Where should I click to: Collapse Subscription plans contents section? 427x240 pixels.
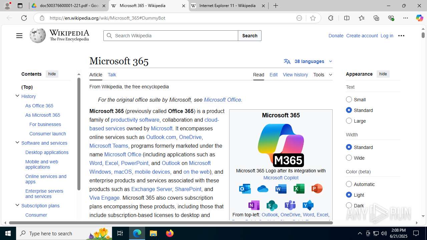(17, 205)
